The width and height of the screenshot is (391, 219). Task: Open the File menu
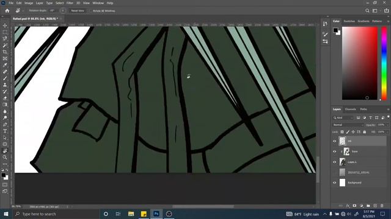pyautogui.click(x=11, y=3)
